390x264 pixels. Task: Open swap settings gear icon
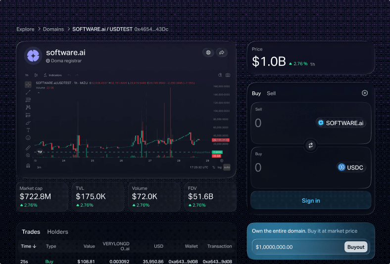coord(365,93)
